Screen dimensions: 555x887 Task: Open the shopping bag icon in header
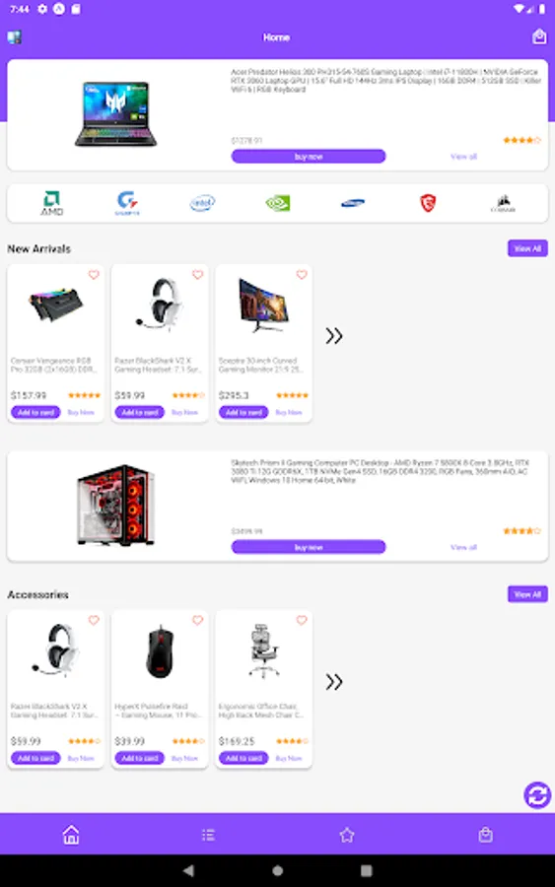coord(539,36)
